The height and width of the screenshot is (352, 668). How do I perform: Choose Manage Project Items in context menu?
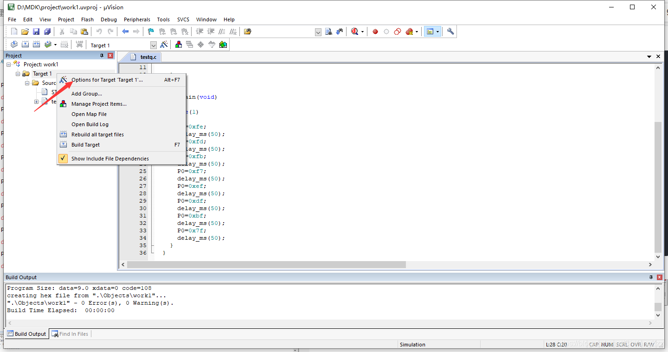tap(121, 104)
